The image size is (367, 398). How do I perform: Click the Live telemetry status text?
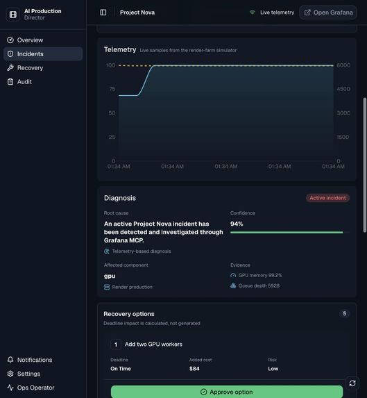(277, 13)
